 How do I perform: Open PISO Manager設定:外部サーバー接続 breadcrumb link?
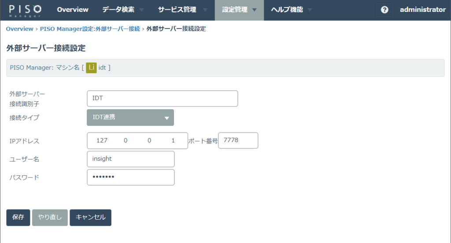(x=90, y=29)
